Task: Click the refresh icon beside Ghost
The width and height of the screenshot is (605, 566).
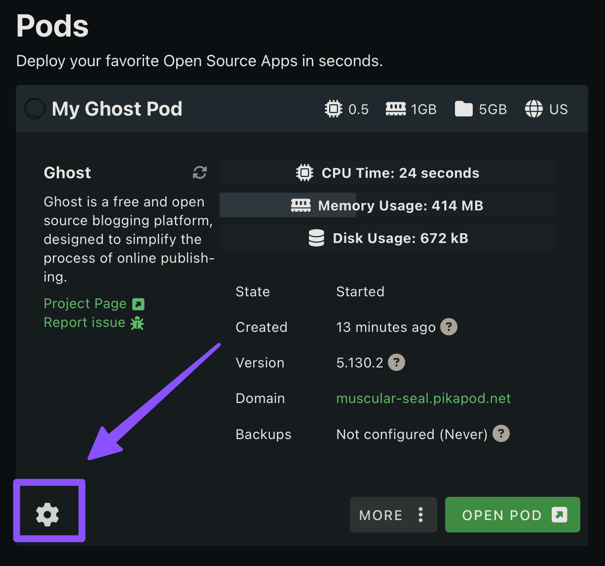Action: [x=199, y=173]
